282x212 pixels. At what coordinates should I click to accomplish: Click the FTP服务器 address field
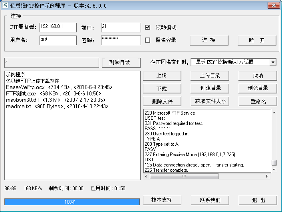[58, 28]
